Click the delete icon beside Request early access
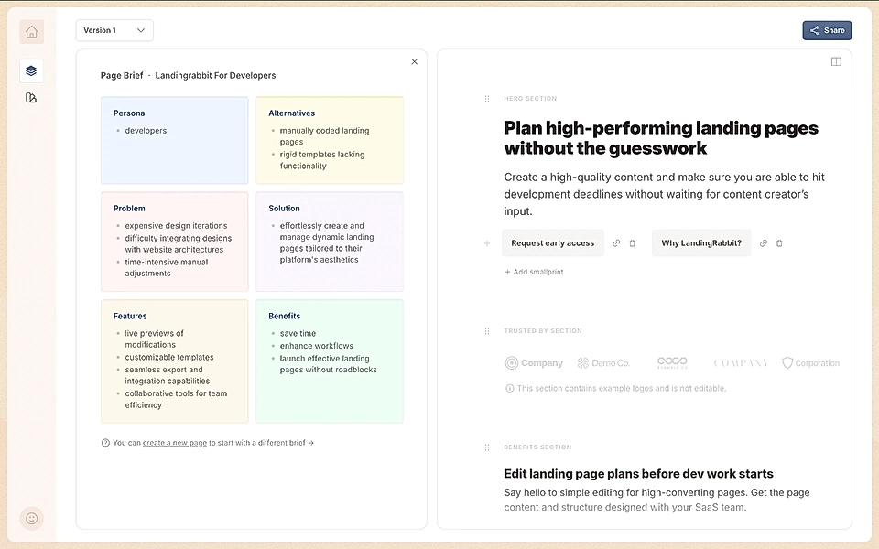Screen dimensions: 879x549 click(x=633, y=242)
